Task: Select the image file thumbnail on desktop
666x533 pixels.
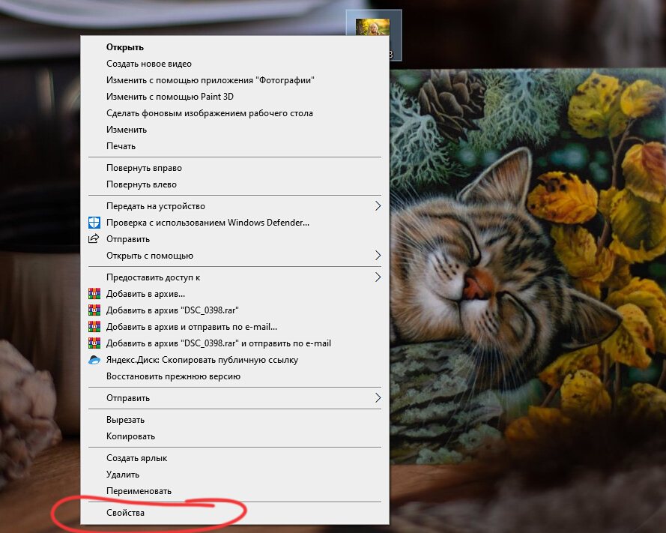Action: 373,27
